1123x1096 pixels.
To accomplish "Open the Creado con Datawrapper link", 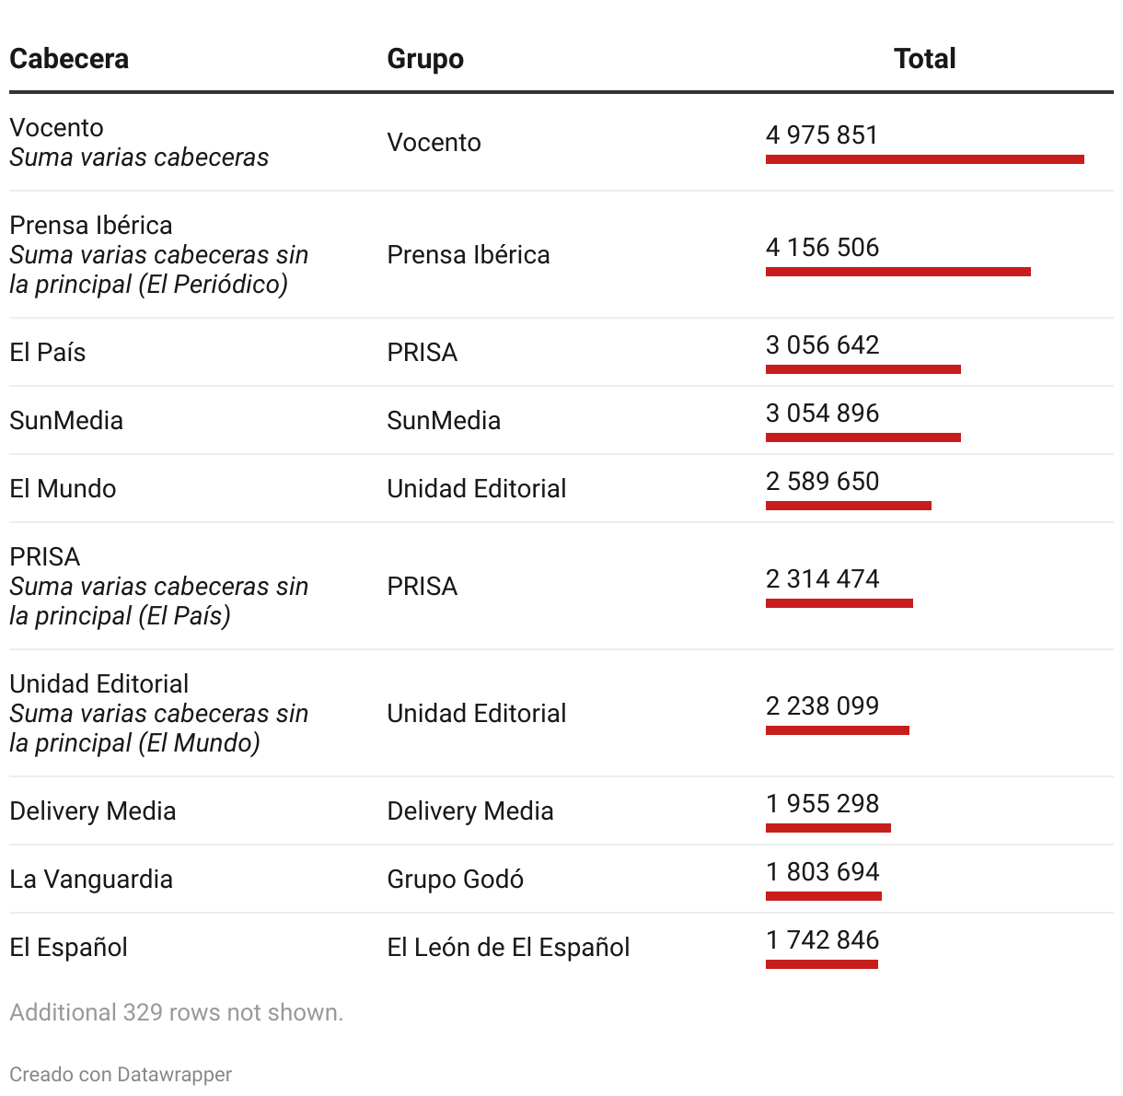I will pos(121,1074).
